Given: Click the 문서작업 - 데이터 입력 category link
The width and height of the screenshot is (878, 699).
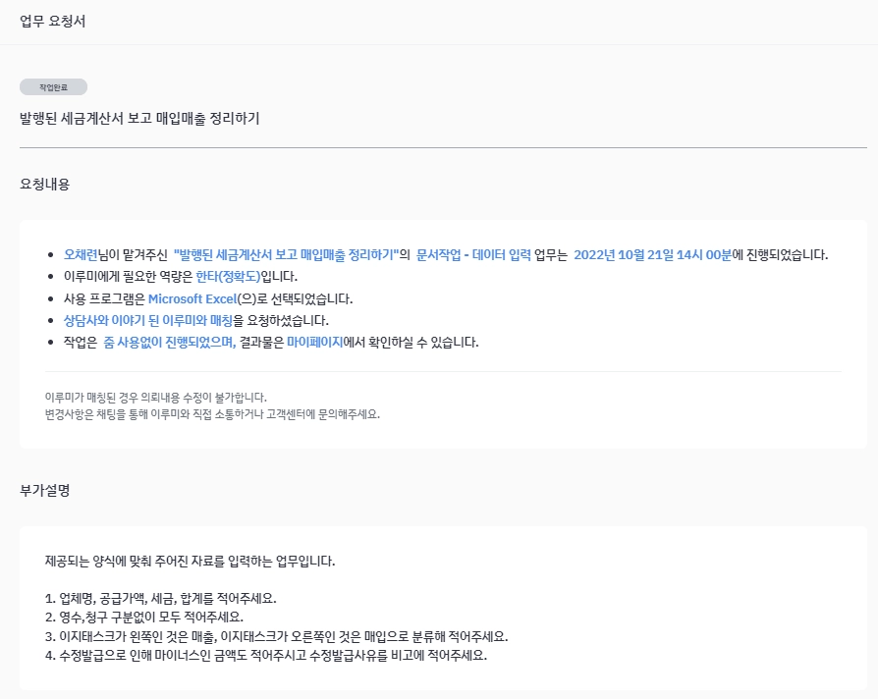Looking at the screenshot, I should pyautogui.click(x=473, y=254).
